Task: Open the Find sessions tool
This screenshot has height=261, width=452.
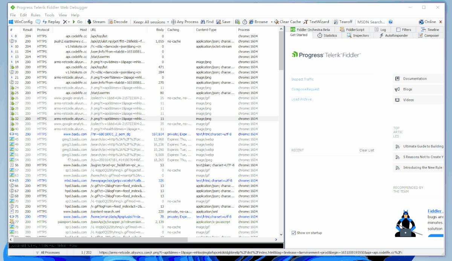Action: click(x=207, y=22)
